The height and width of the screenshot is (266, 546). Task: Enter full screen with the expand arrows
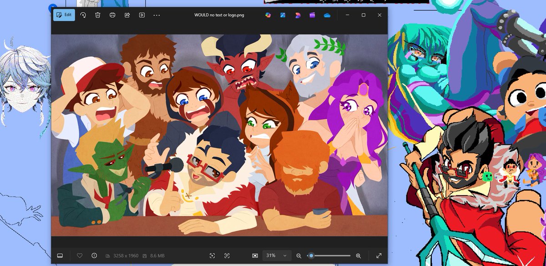[x=379, y=256]
